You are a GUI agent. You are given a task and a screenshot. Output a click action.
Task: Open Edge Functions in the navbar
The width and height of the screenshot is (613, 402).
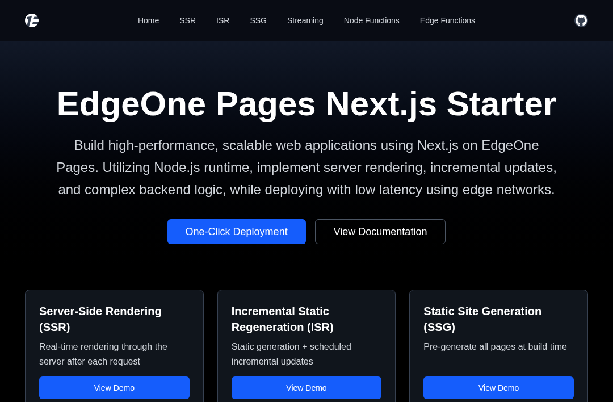pyautogui.click(x=447, y=20)
